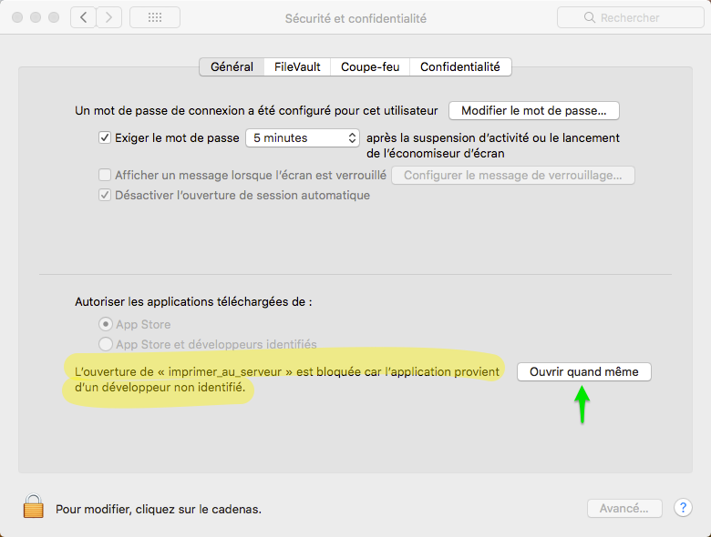
Task: Select the 'App Store' radio button
Action: [x=106, y=324]
